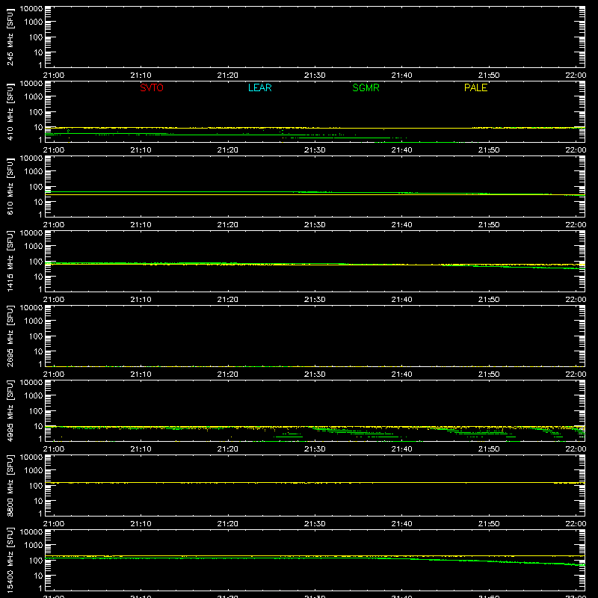Click the yellow PALE trace in the 8800 MHz panel
Viewport: 598px width, 598px height.
point(315,483)
